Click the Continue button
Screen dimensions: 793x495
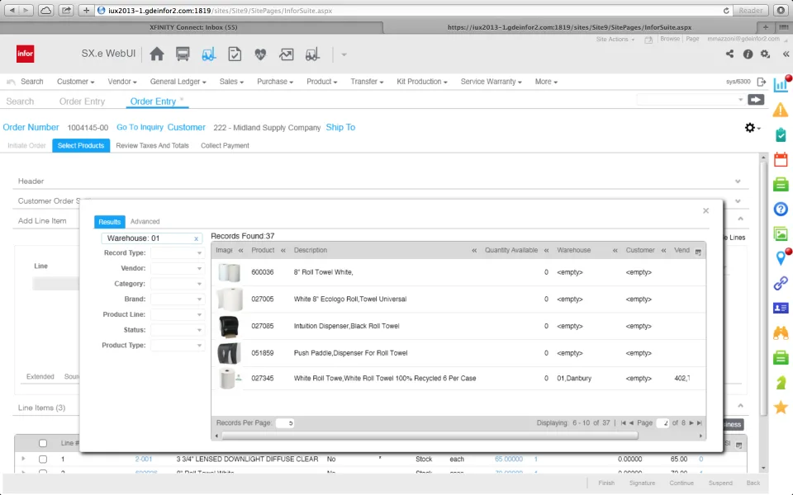681,483
